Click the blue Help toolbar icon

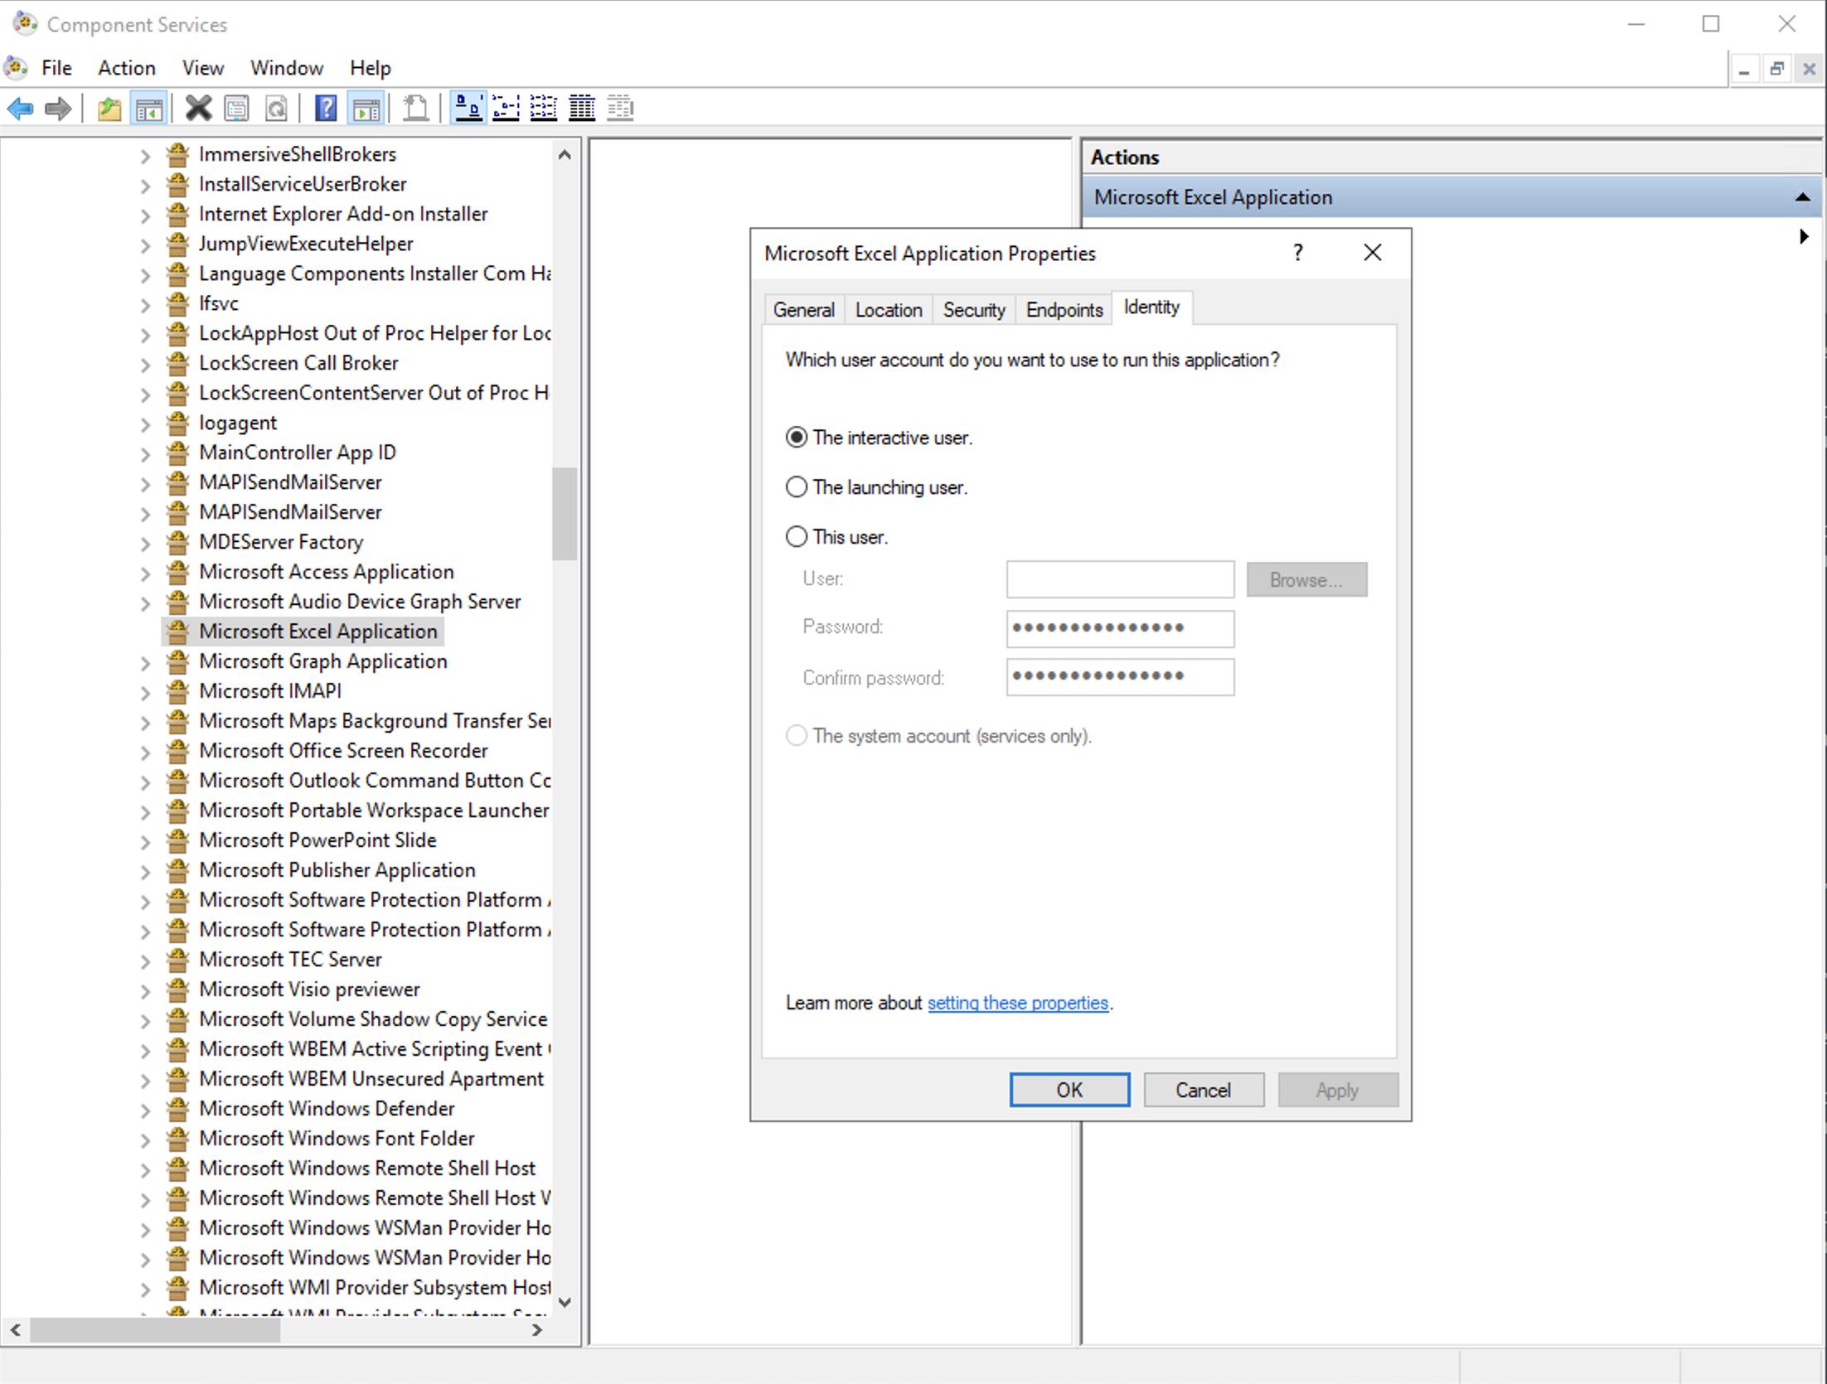click(x=326, y=109)
